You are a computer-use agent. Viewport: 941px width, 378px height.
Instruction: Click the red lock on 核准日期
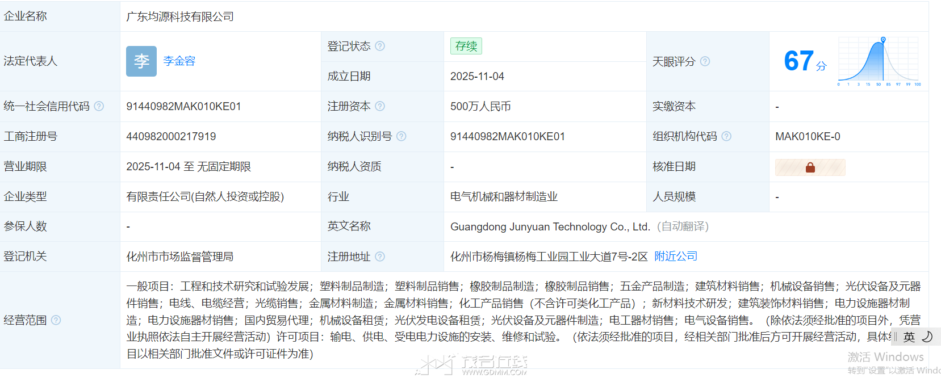810,167
